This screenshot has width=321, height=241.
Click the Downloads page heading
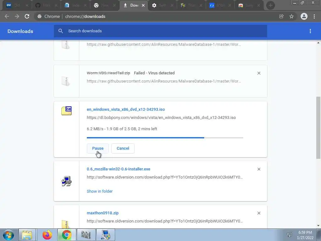tap(20, 31)
